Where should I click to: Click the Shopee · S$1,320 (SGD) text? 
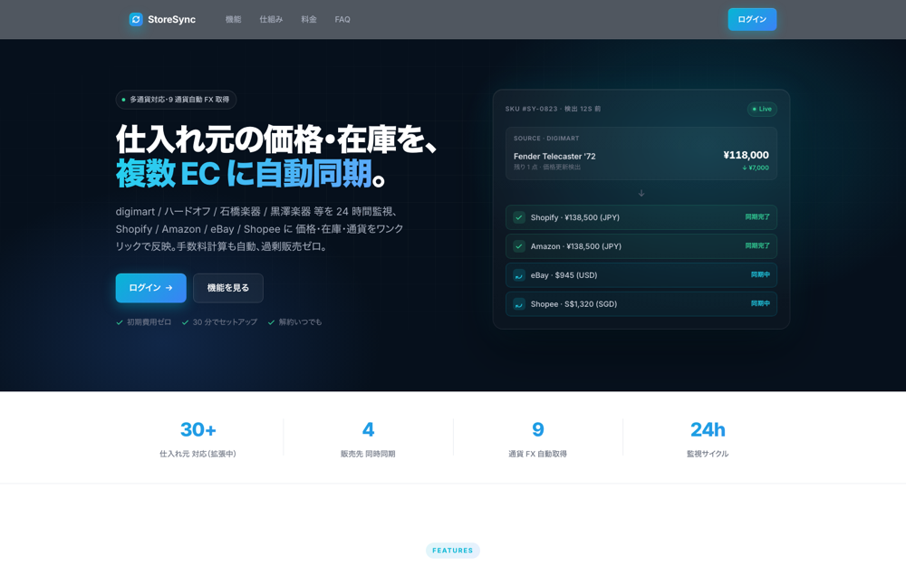pos(573,304)
